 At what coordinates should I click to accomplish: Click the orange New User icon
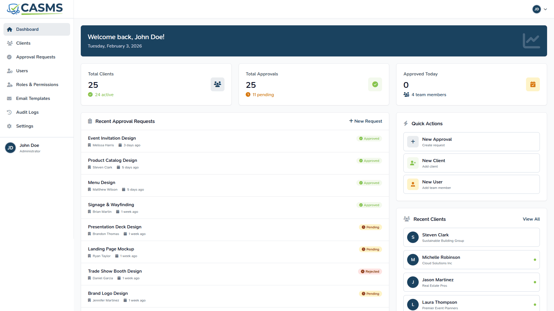click(413, 184)
